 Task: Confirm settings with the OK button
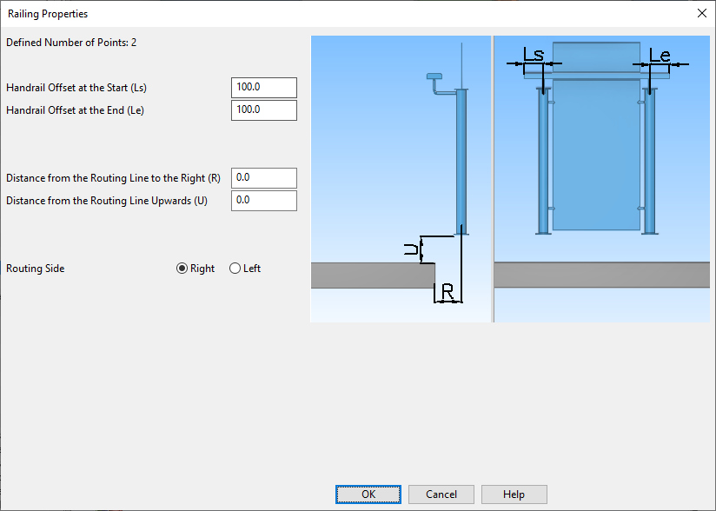click(x=368, y=494)
